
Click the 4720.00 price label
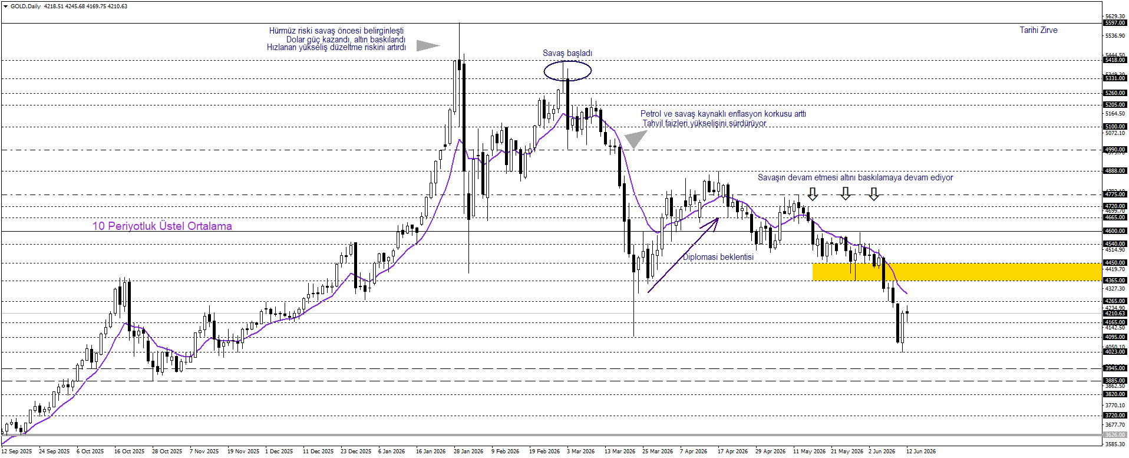[x=1115, y=206]
